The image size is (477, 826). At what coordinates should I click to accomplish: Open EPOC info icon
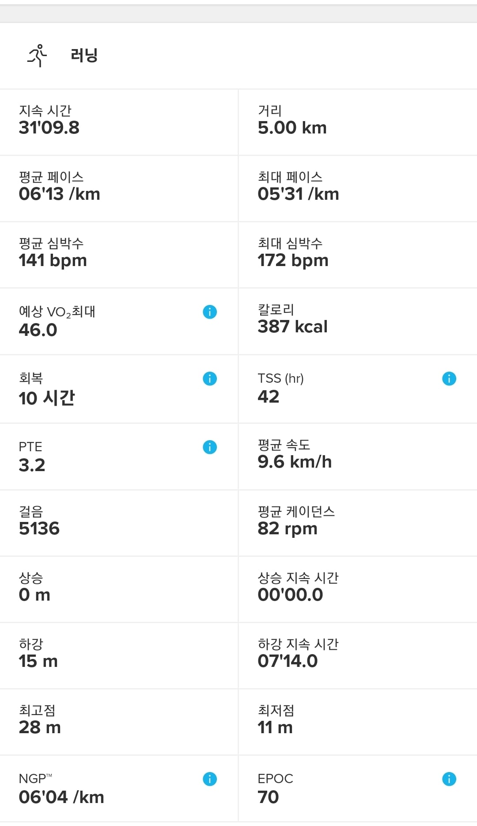(449, 779)
